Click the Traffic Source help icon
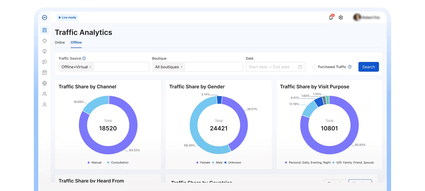 tap(84, 58)
